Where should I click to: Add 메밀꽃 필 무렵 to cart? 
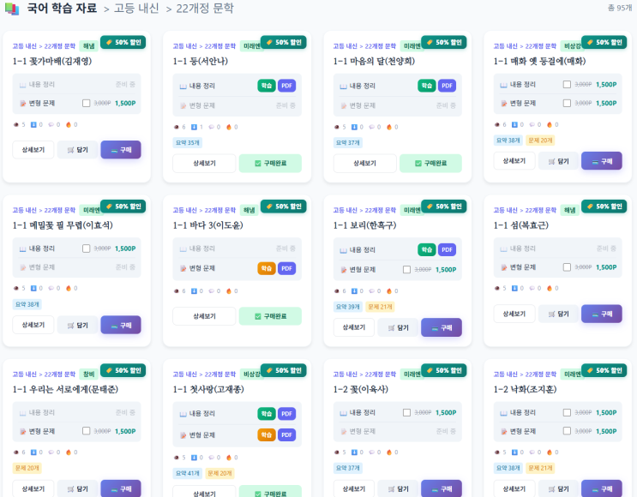click(x=78, y=326)
